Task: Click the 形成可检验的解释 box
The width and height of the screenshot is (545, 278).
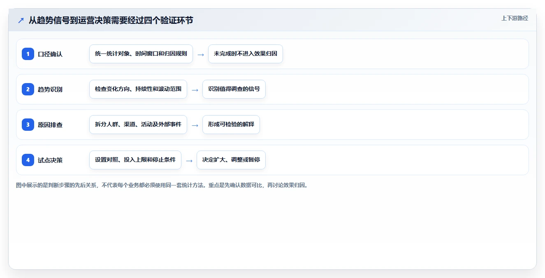Action: click(x=231, y=125)
